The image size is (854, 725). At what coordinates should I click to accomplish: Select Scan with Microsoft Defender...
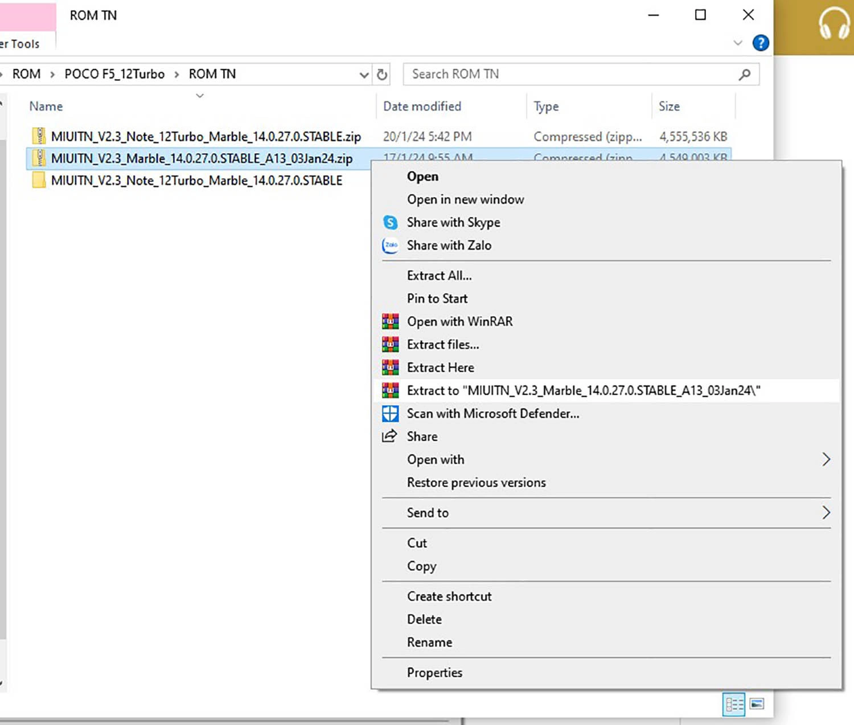click(493, 413)
